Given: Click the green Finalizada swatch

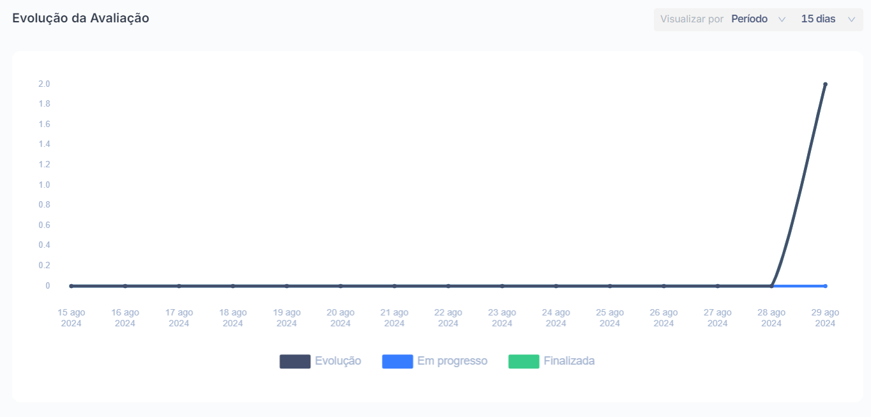Looking at the screenshot, I should (x=524, y=361).
